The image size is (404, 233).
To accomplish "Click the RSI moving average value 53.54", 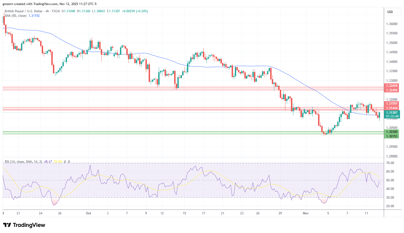I will (x=58, y=162).
